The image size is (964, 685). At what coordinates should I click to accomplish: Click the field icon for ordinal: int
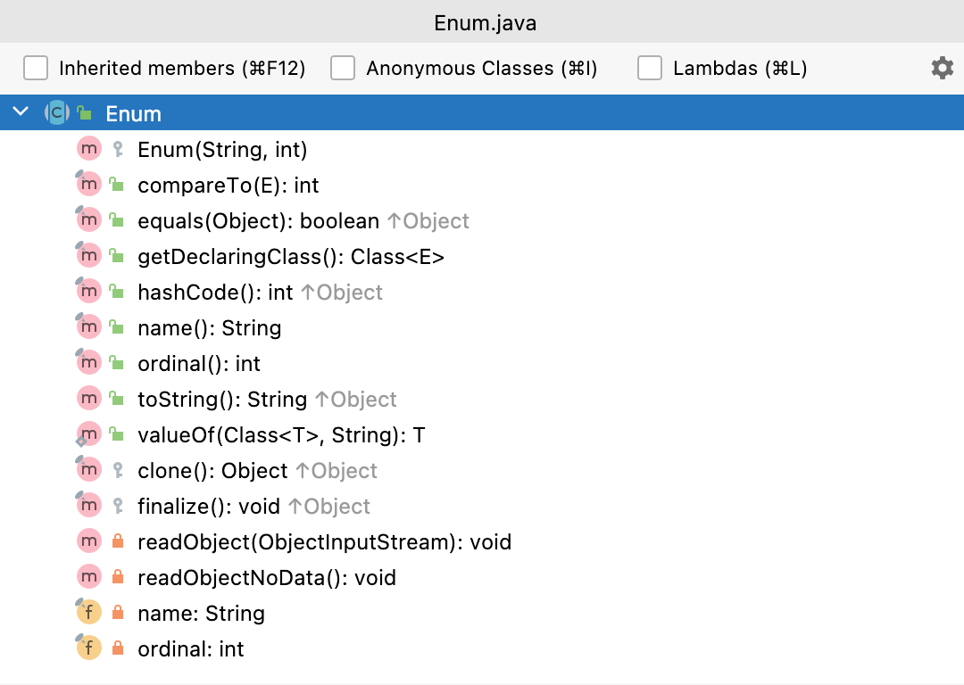(88, 649)
